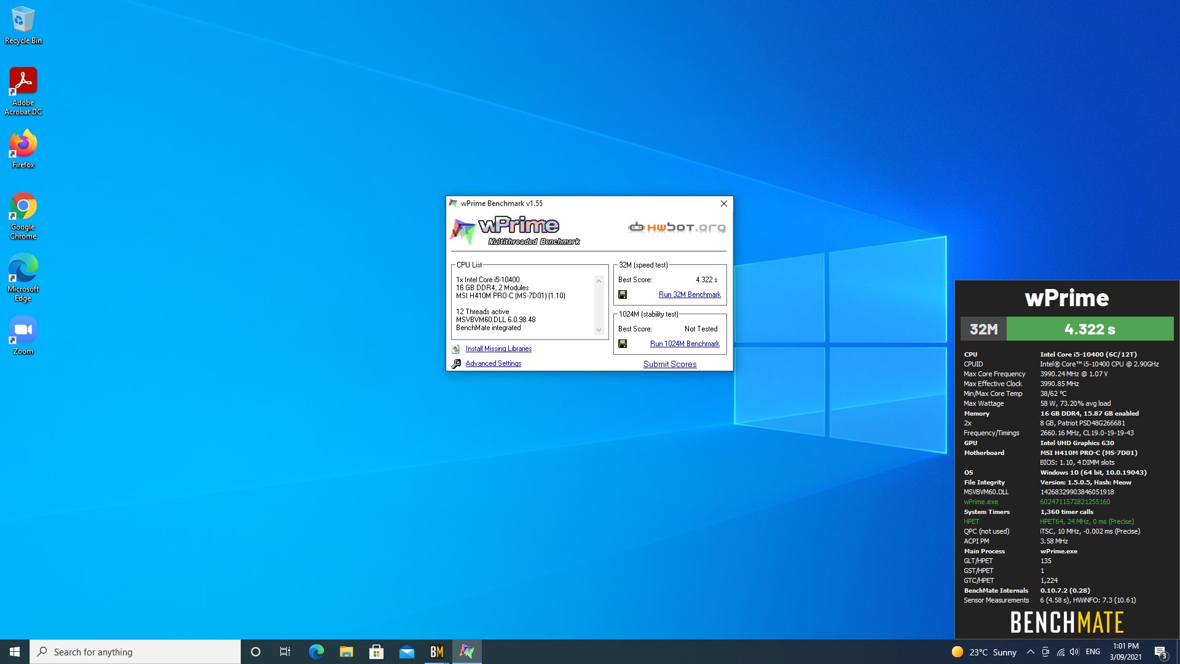Open the notification center icon
The height and width of the screenshot is (664, 1180).
tap(1160, 652)
